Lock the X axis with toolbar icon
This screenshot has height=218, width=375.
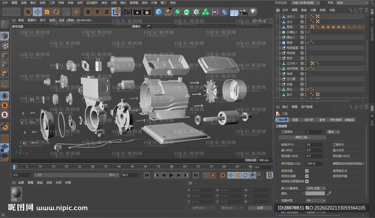click(88, 12)
